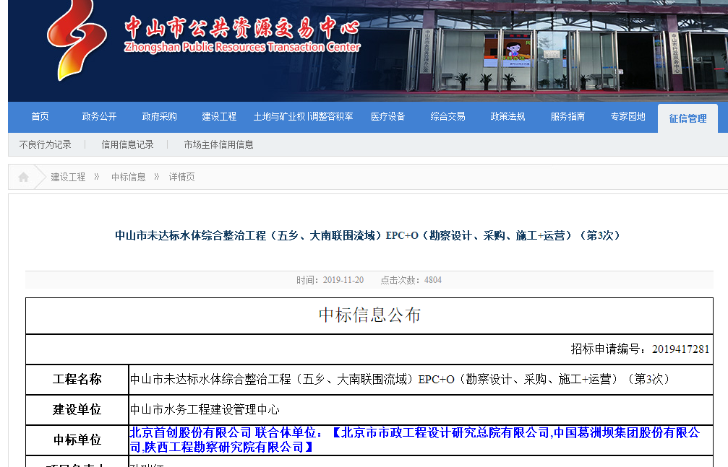The image size is (728, 467).
Task: Click the 工程名称 label cell
Action: coord(77,380)
